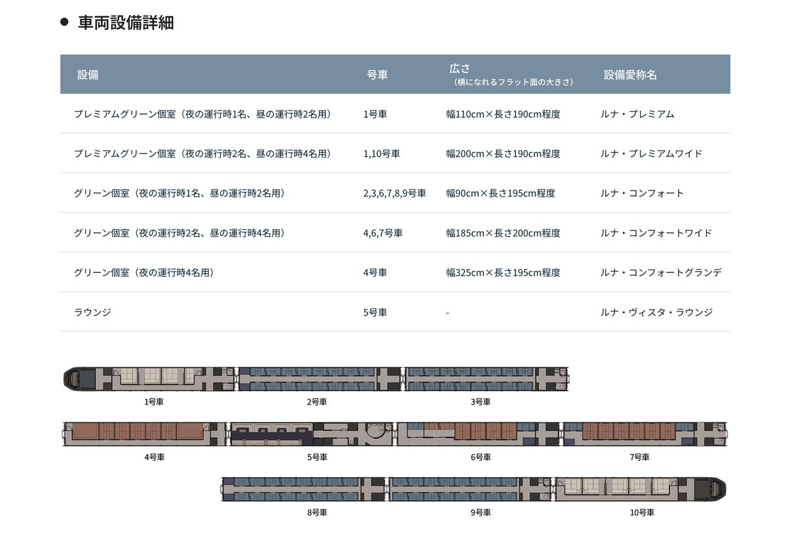Click the 9号車 car layout diagram
Image resolution: width=786 pixels, height=546 pixels.
[x=471, y=490]
